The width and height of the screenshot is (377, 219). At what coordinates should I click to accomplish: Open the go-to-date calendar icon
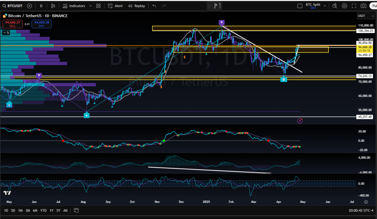click(x=76, y=211)
